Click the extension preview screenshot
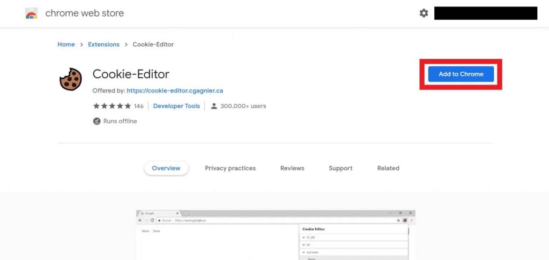Viewport: 549px width, 260px height. 276,235
